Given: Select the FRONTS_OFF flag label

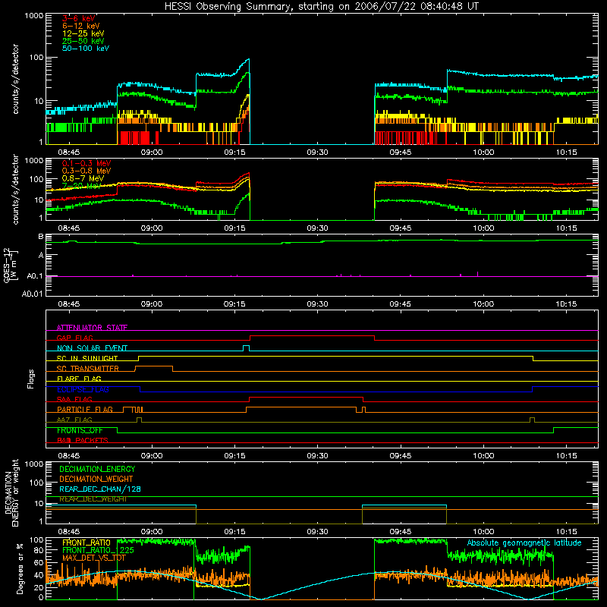Looking at the screenshot, I should (80, 430).
